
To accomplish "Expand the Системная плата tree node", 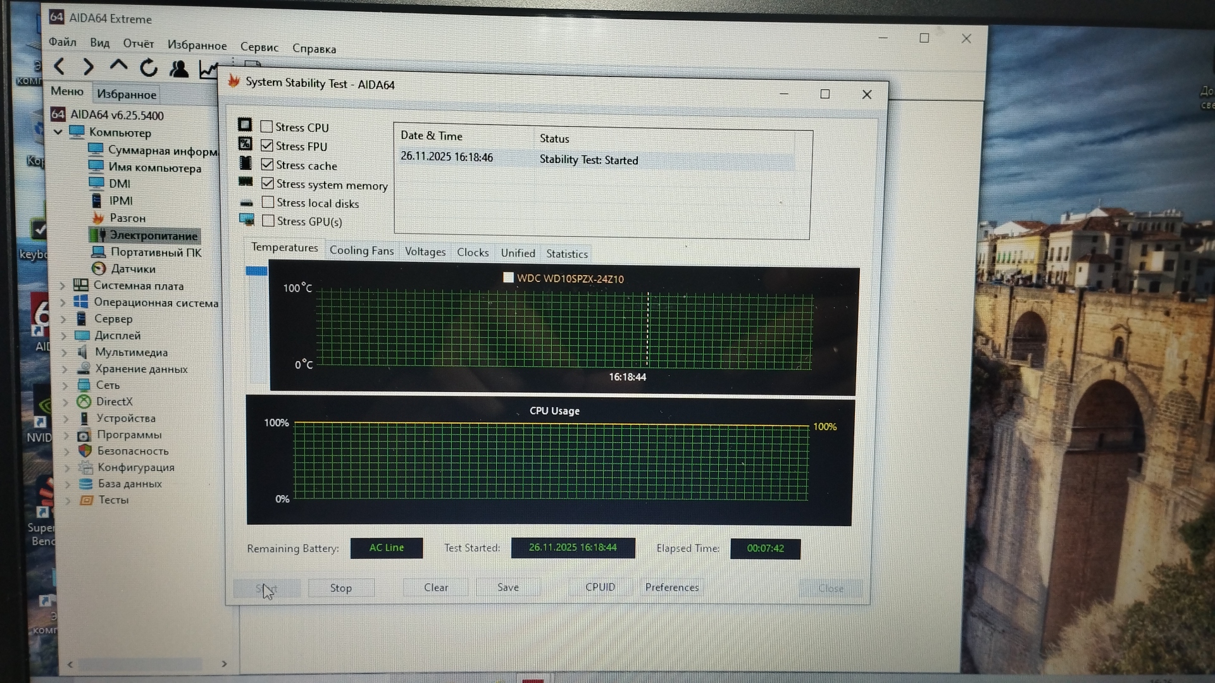I will point(62,286).
